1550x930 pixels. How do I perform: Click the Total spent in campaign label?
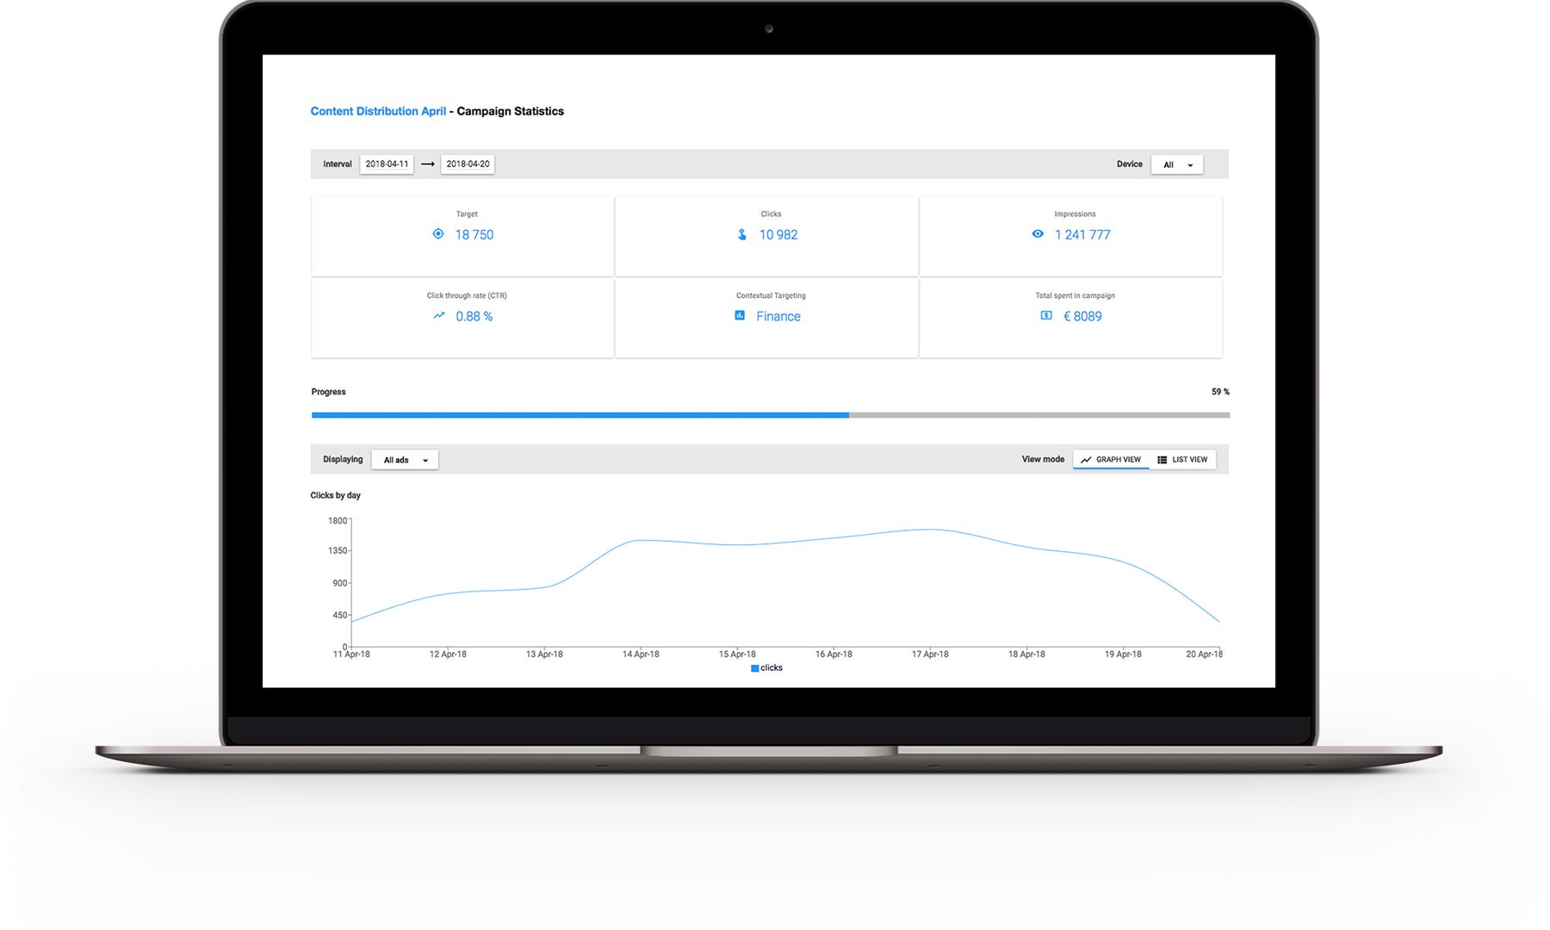[x=1075, y=295]
